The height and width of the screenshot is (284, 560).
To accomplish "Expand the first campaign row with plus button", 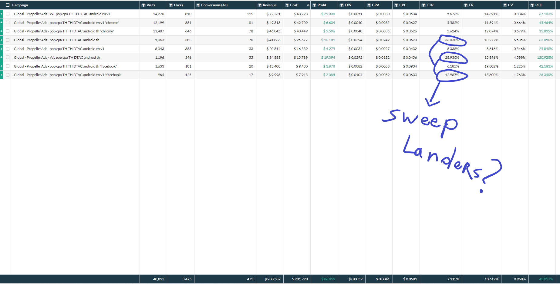I will pyautogui.click(x=2, y=14).
